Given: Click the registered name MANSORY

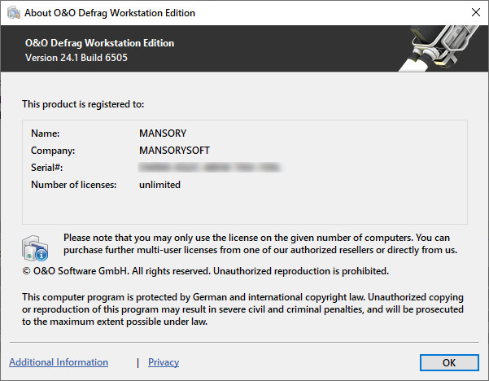Looking at the screenshot, I should [164, 133].
